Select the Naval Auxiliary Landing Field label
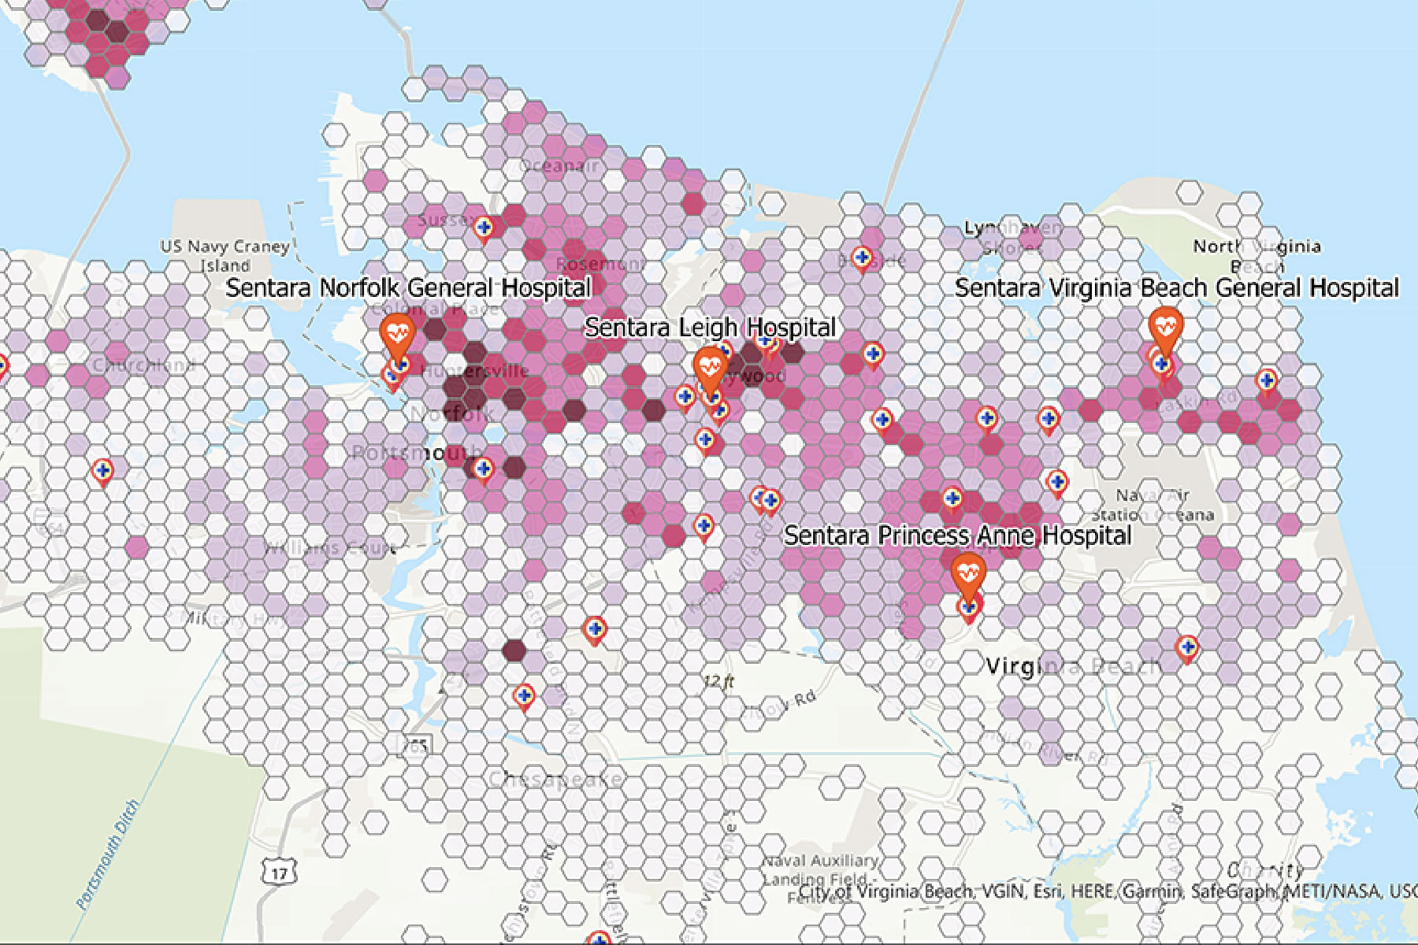 [x=819, y=878]
